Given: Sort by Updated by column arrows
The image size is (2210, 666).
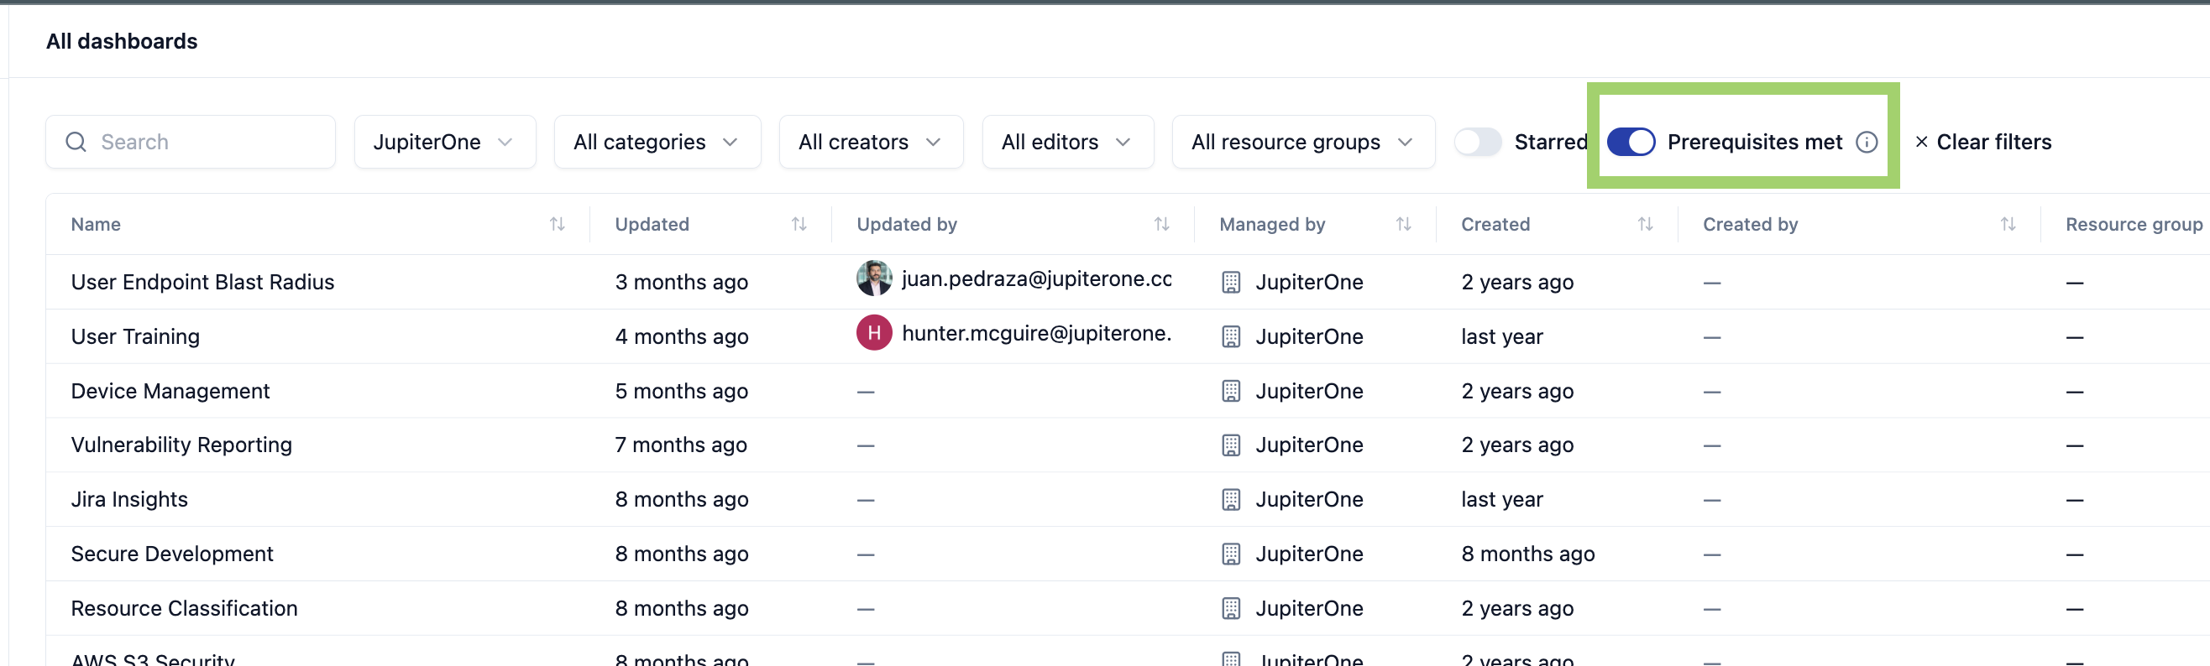Looking at the screenshot, I should [x=1161, y=225].
